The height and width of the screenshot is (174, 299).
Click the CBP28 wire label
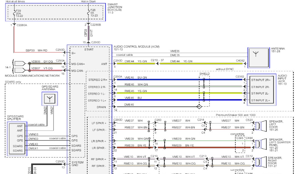[x=86, y=33]
